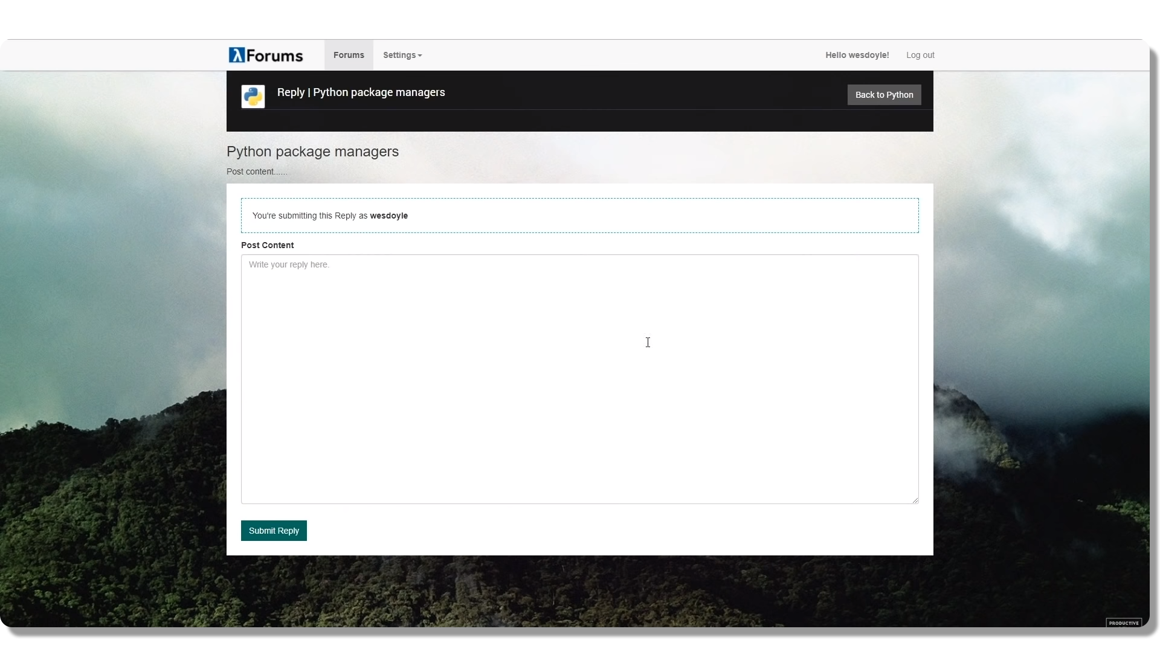This screenshot has height=652, width=1160.
Task: Expand the Settings dropdown menu
Action: 402,55
